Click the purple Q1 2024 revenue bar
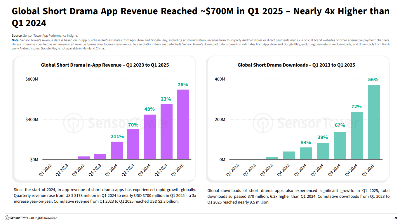This screenshot has height=221, width=400. (x=117, y=150)
